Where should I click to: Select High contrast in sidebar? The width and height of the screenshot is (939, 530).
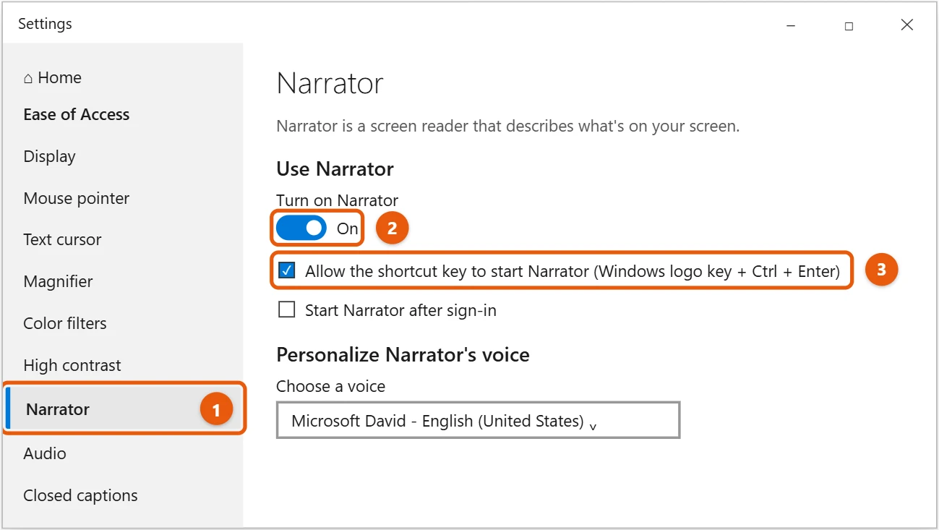(72, 365)
